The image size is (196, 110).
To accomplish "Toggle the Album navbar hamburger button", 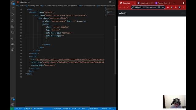I will (x=183, y=13).
